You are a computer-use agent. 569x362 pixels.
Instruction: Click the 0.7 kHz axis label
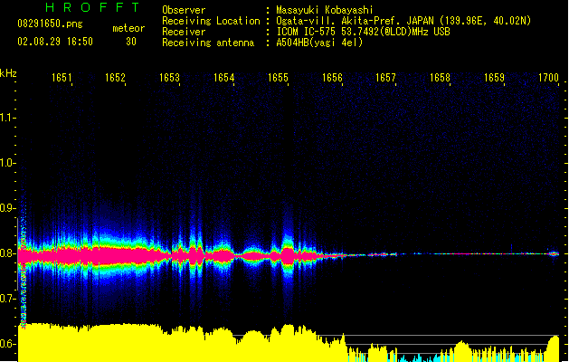pyautogui.click(x=7, y=299)
